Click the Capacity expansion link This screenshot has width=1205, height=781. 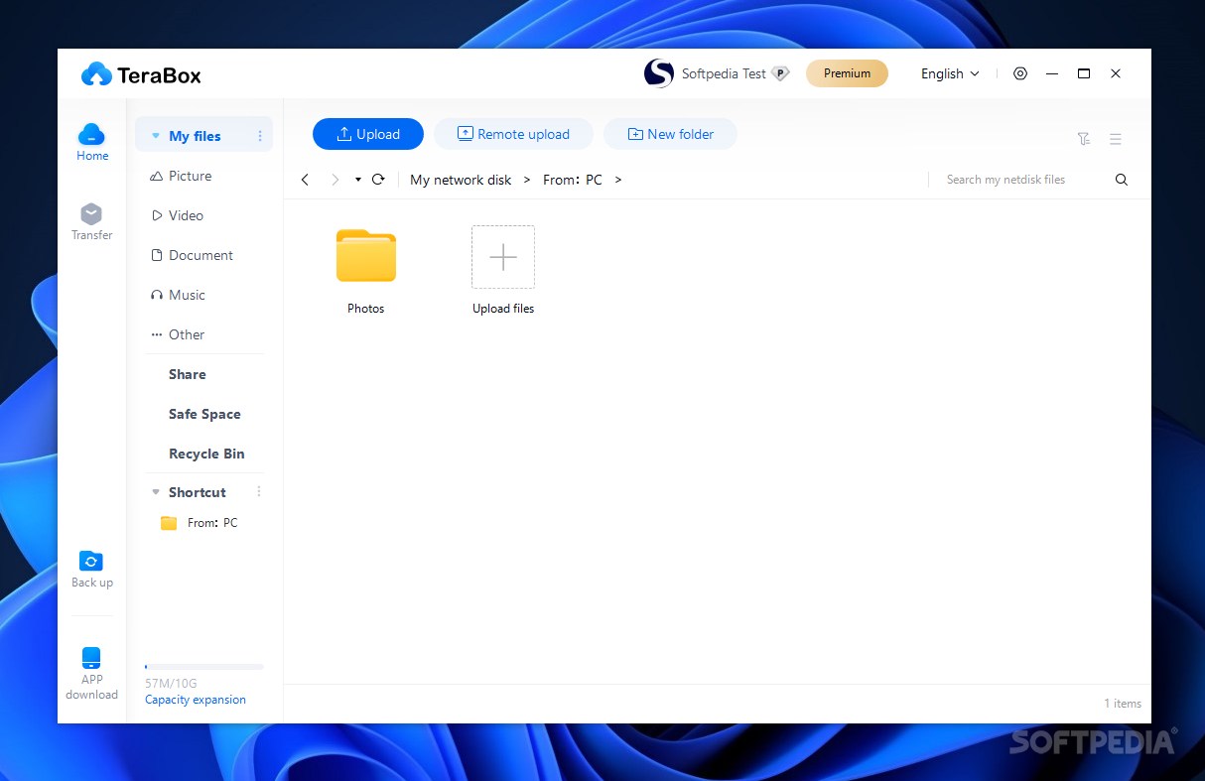(x=196, y=700)
